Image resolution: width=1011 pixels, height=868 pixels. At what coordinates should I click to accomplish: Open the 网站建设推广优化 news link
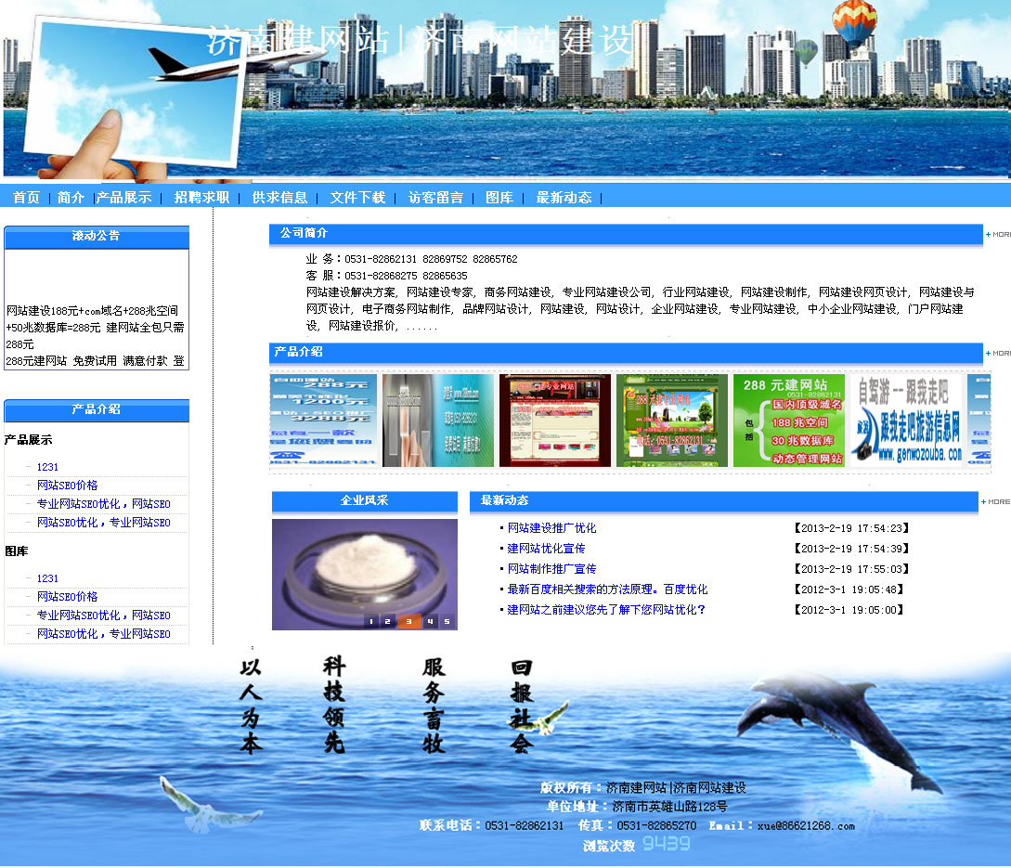(551, 528)
